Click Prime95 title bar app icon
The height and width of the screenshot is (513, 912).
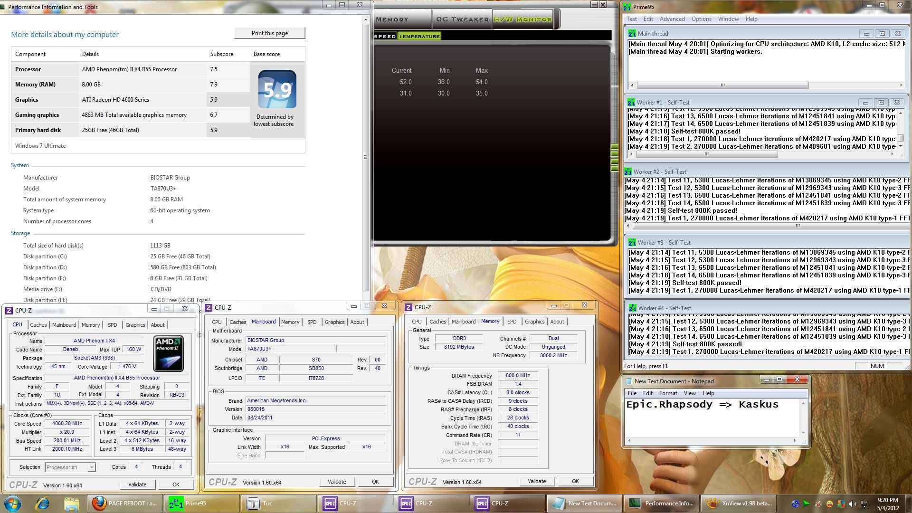coord(627,7)
